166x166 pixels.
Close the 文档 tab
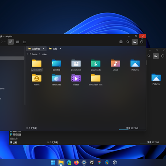[x=60, y=49]
